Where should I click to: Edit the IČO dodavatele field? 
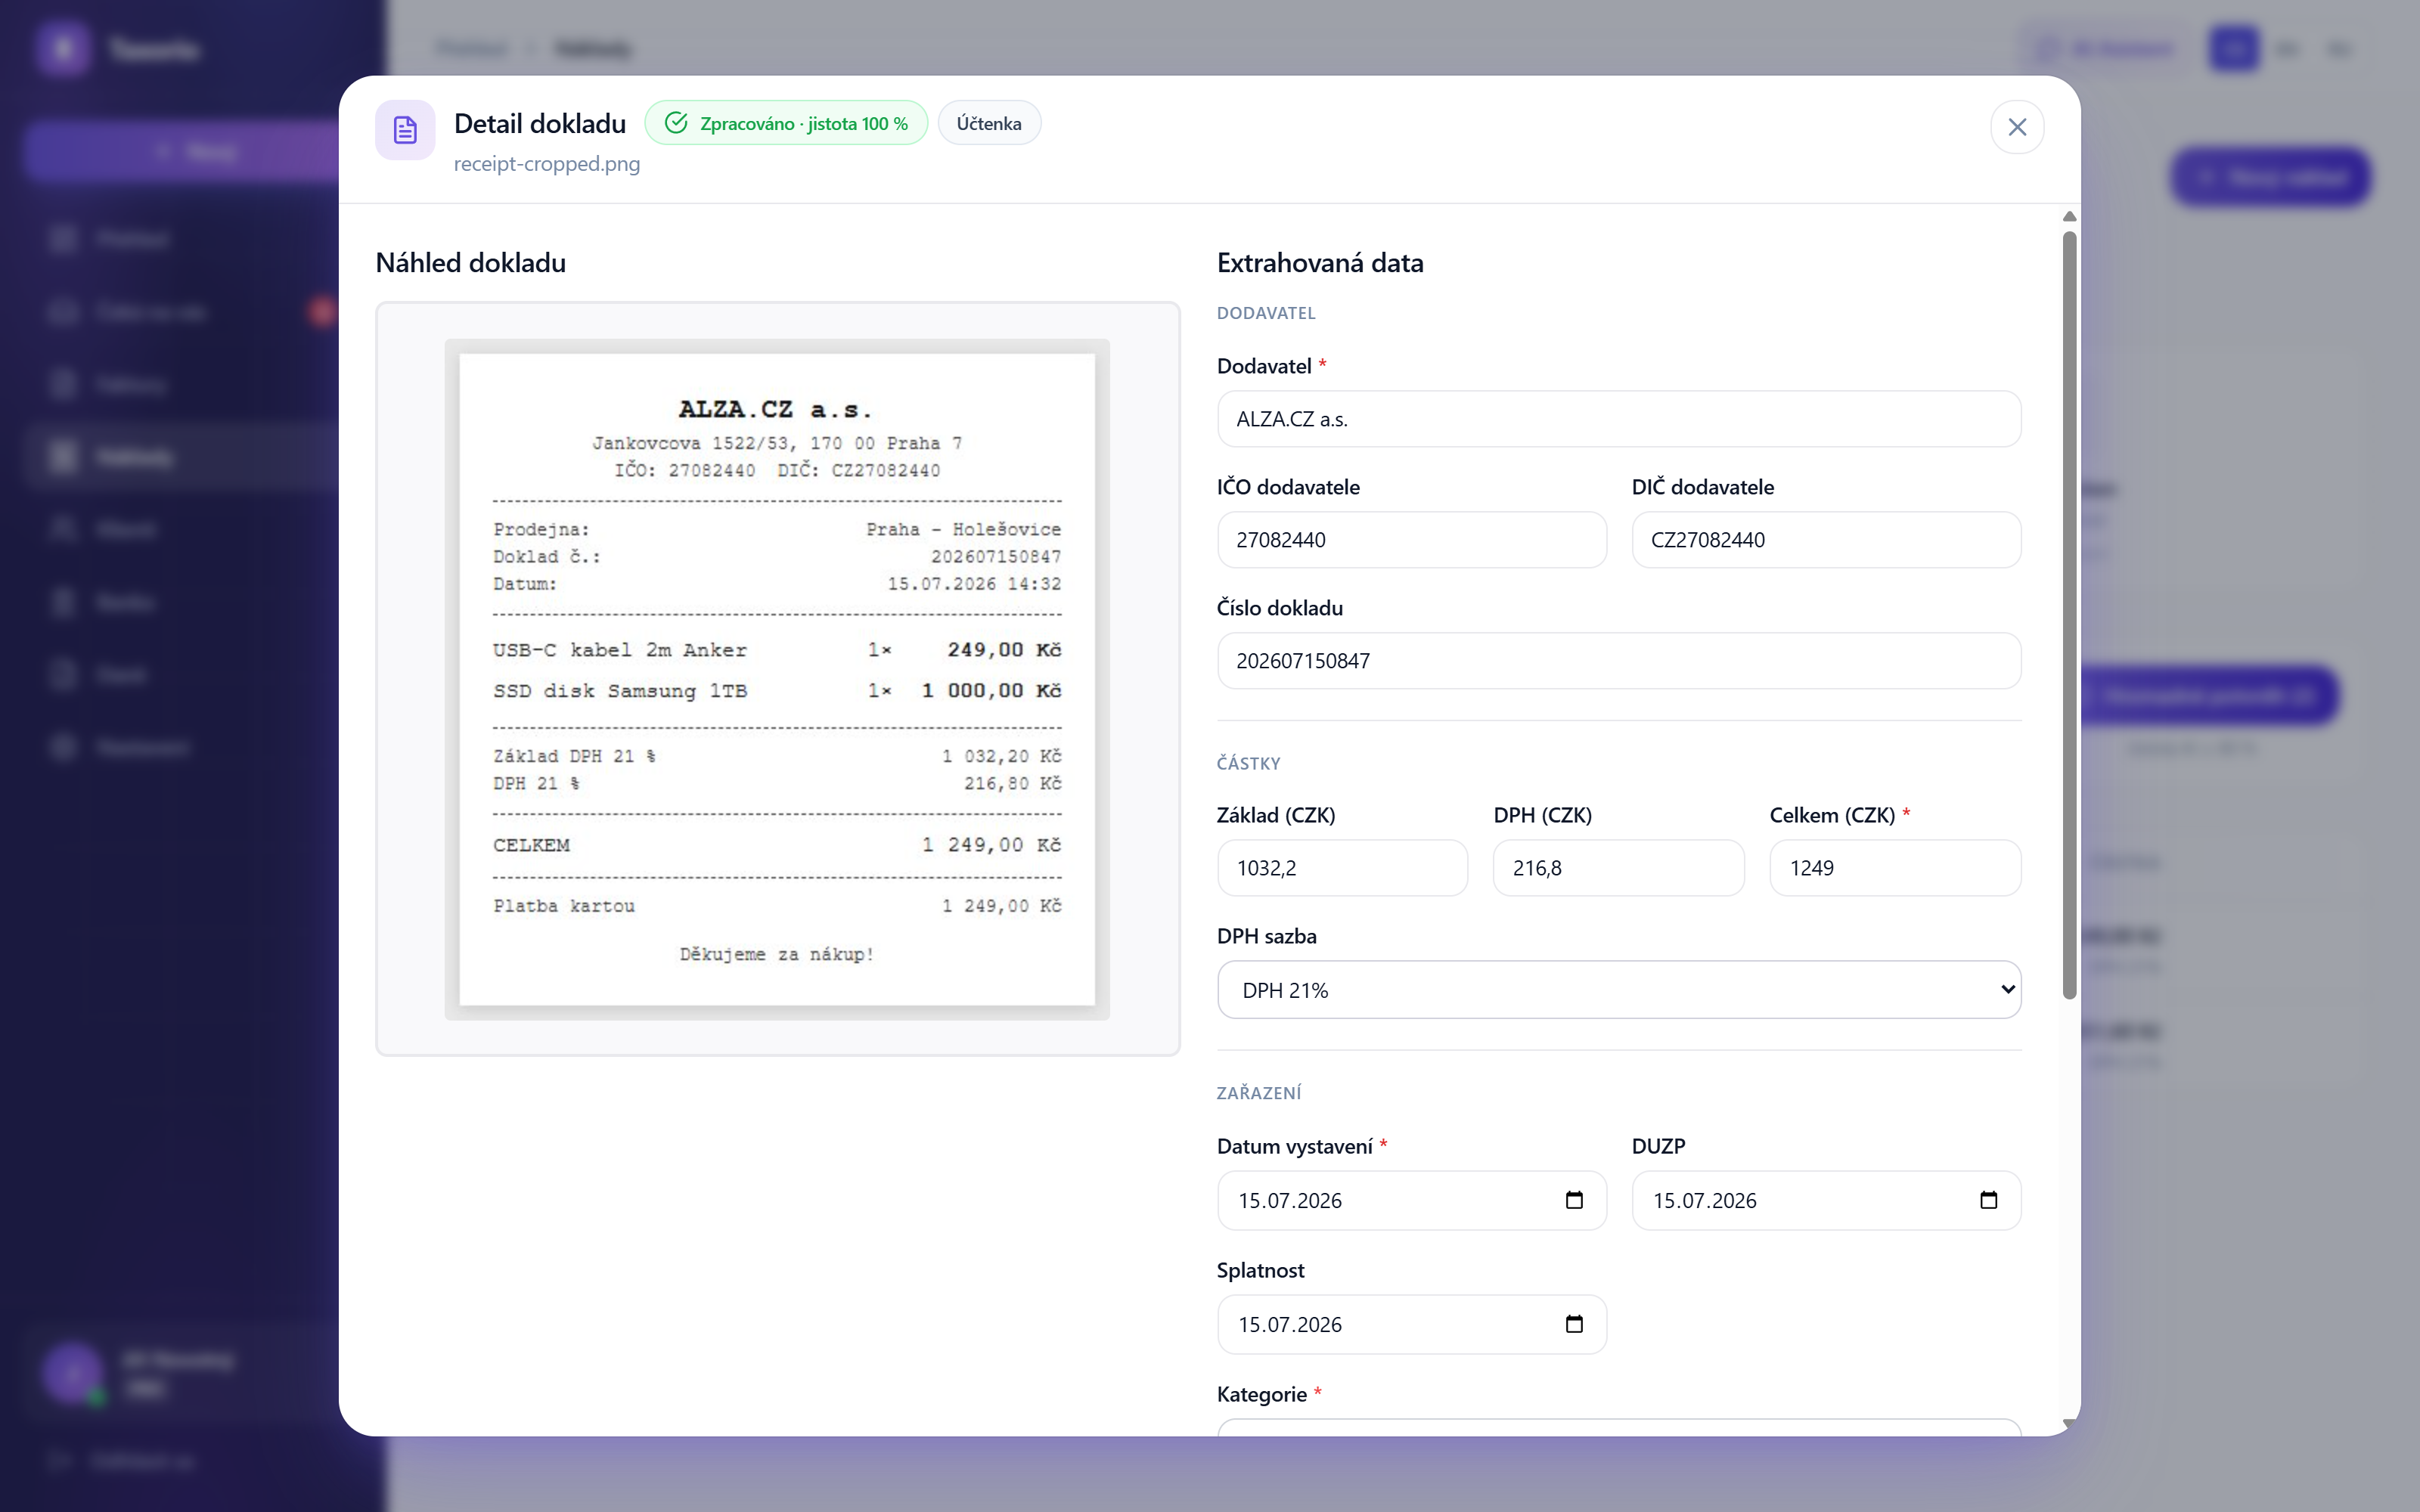(1411, 540)
